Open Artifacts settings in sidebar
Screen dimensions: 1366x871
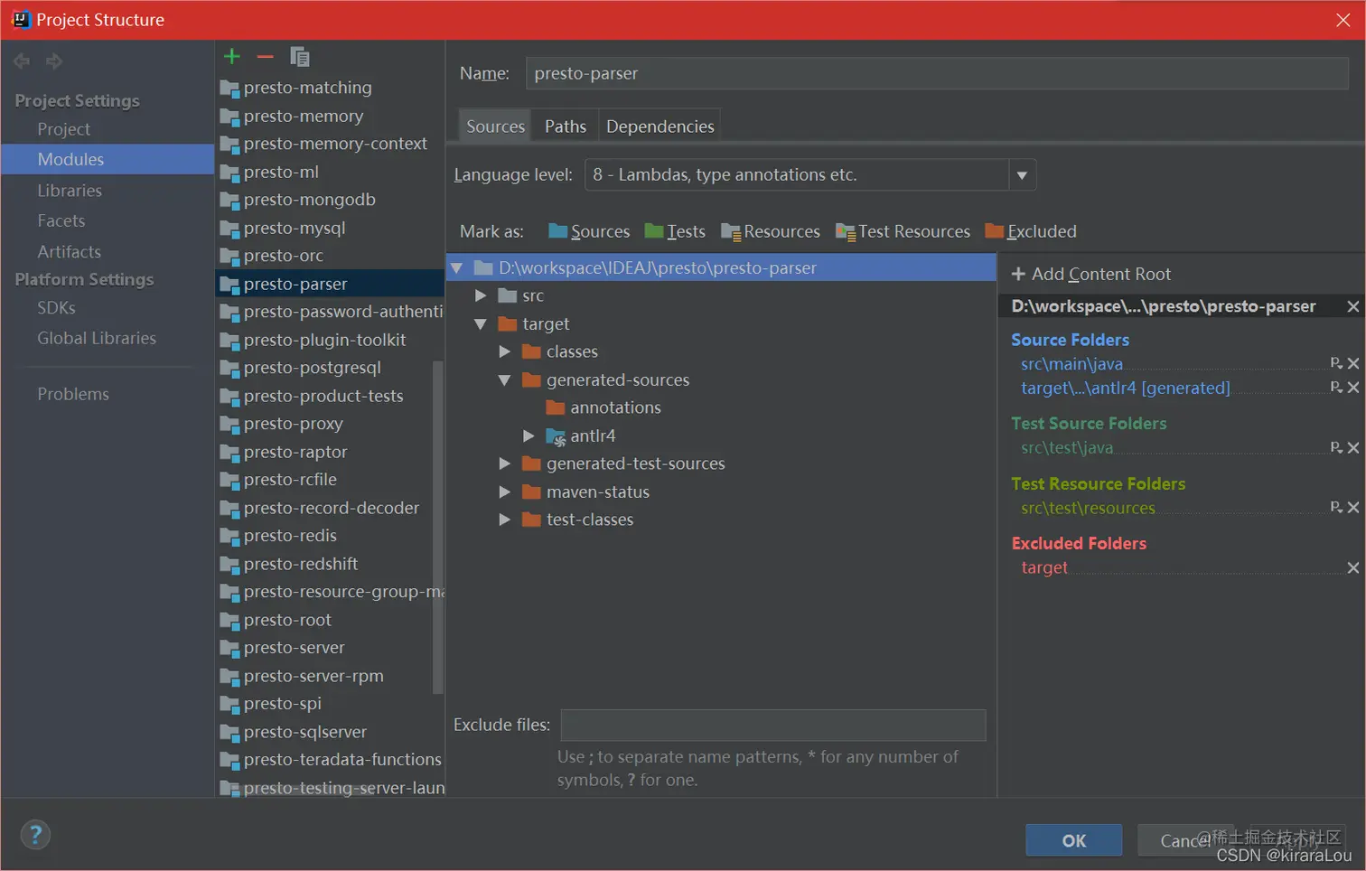click(69, 251)
